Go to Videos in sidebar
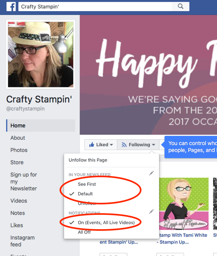217x256 pixels. tap(19, 201)
